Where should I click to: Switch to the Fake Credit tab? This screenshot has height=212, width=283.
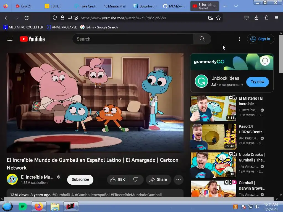coord(86,6)
